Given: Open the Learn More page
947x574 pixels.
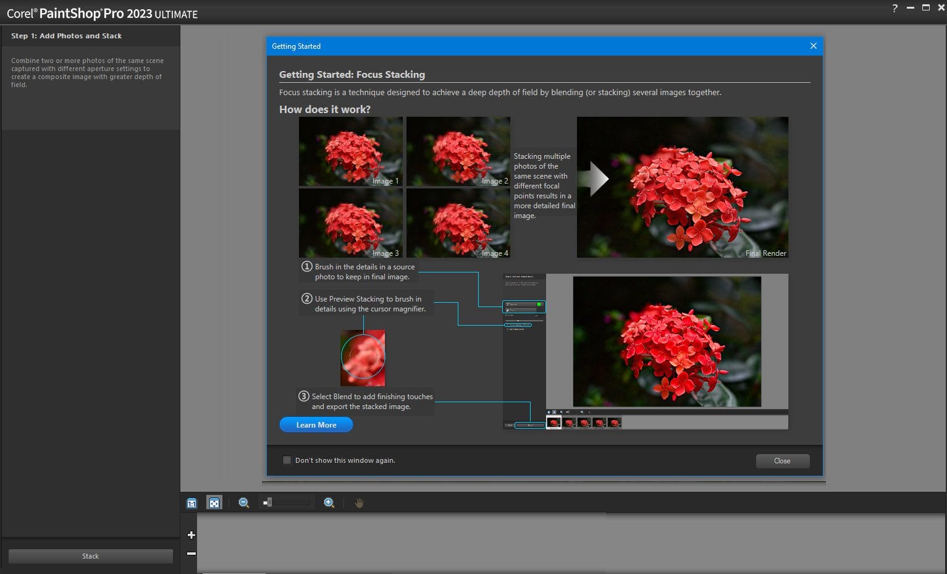Looking at the screenshot, I should tap(316, 424).
